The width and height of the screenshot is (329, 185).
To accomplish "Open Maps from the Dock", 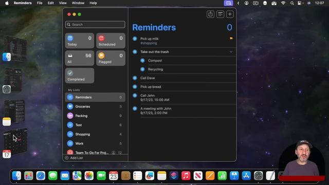I will pos(77,176).
